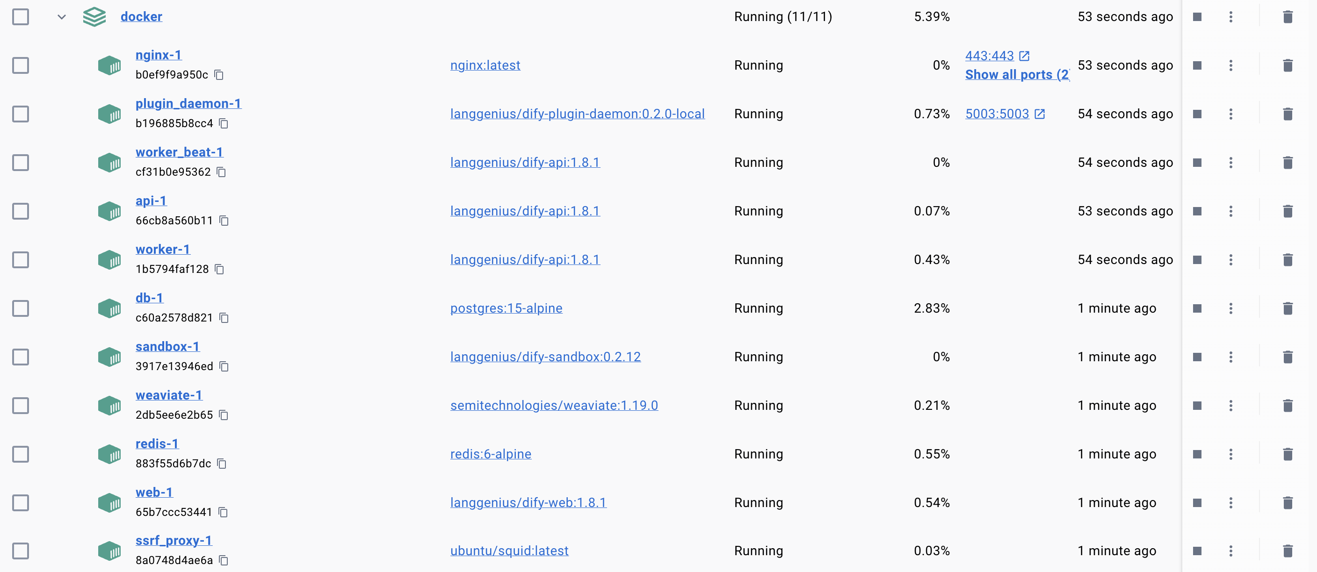Open ssrf_proxy-1 container details
The image size is (1317, 572).
(174, 540)
